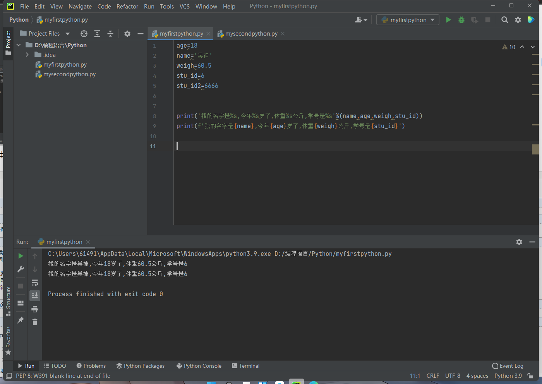Expand the .idea folder
Screen dimensions: 542x384
[x=27, y=55]
